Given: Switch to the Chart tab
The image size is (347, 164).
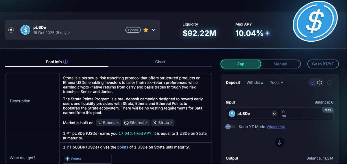Looking at the screenshot, I should click(x=160, y=62).
